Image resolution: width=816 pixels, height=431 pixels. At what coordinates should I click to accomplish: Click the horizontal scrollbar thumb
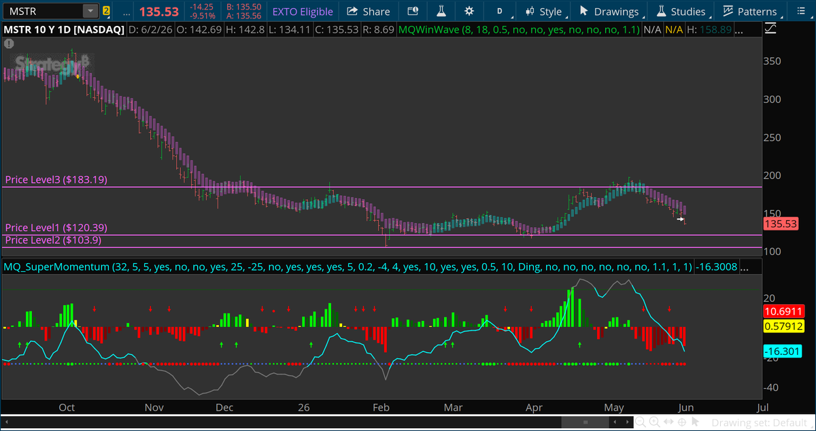coord(585,422)
